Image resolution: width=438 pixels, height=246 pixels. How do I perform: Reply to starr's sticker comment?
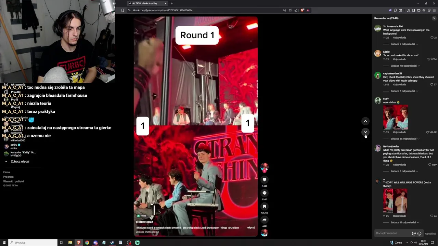(x=399, y=132)
